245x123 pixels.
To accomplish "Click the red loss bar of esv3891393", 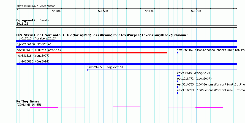I will [x=92, y=53].
